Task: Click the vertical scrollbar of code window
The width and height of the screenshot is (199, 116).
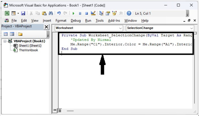Action: (194, 71)
